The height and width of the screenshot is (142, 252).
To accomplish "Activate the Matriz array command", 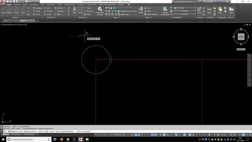I will [x=58, y=14].
